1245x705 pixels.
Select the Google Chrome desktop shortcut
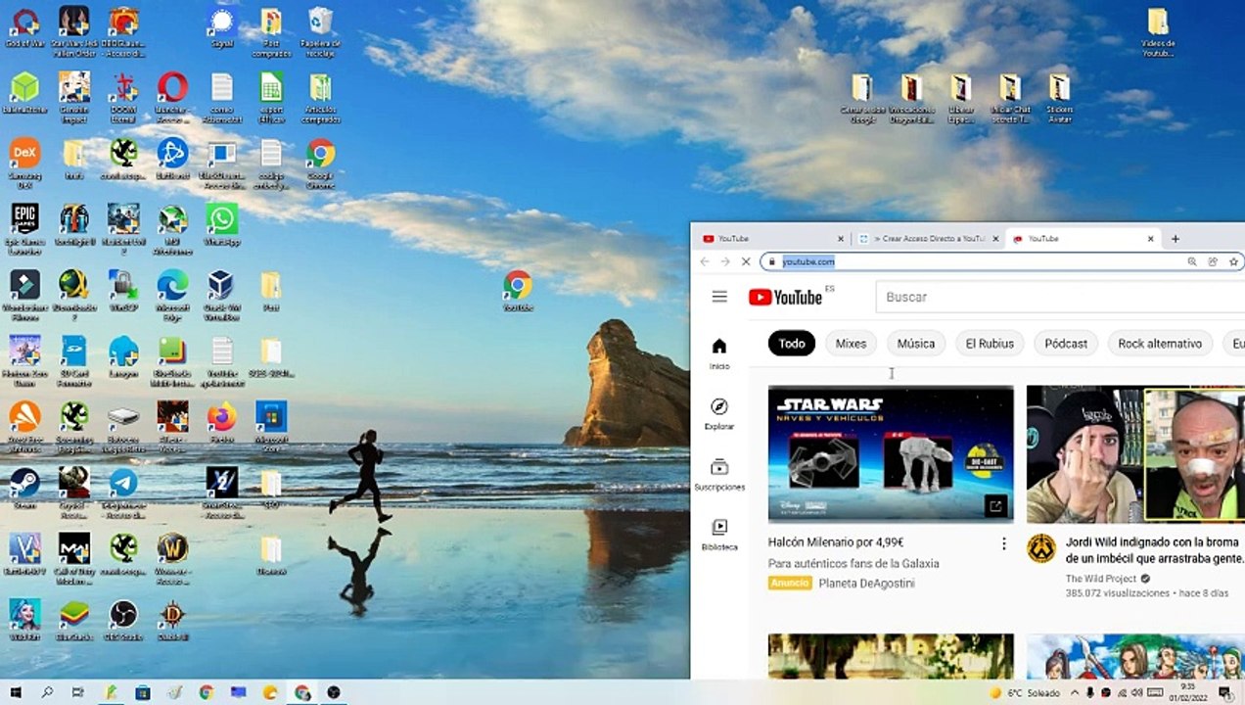point(320,164)
